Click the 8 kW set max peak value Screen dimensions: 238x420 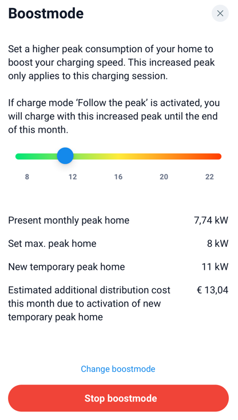tap(217, 244)
